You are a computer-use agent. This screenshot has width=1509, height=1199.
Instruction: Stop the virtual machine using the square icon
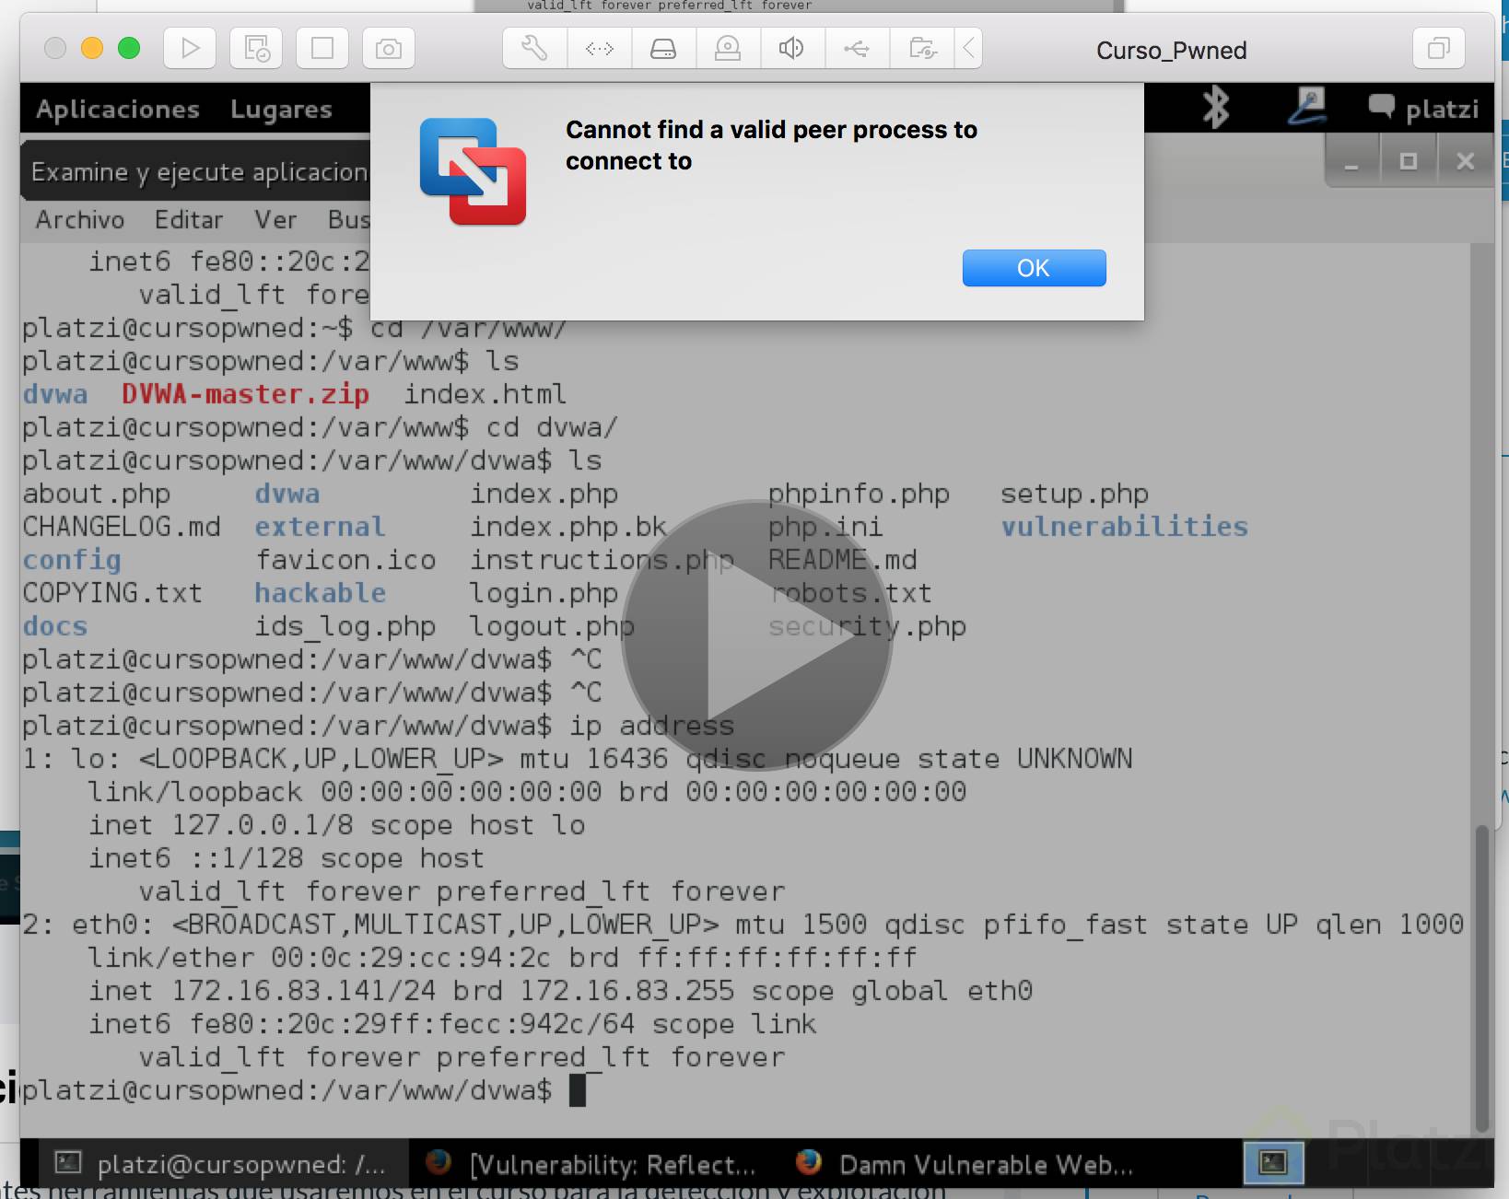(322, 48)
